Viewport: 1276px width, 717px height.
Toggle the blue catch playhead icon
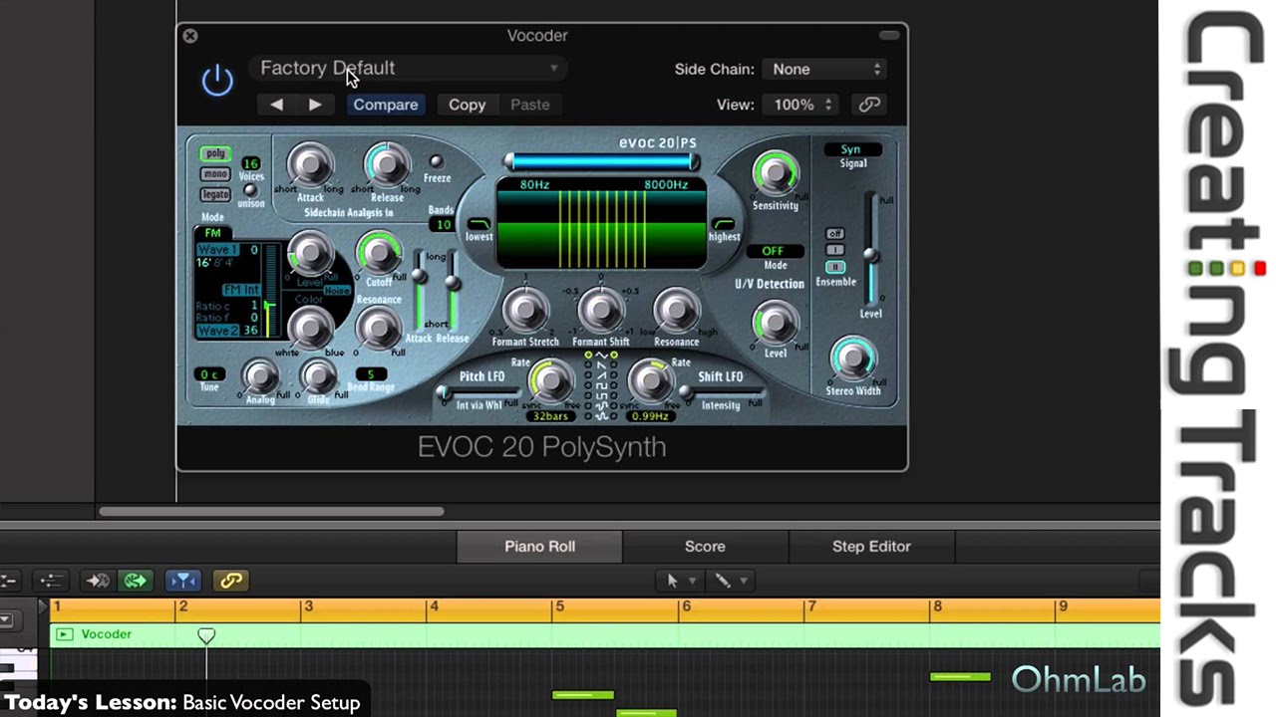[182, 581]
